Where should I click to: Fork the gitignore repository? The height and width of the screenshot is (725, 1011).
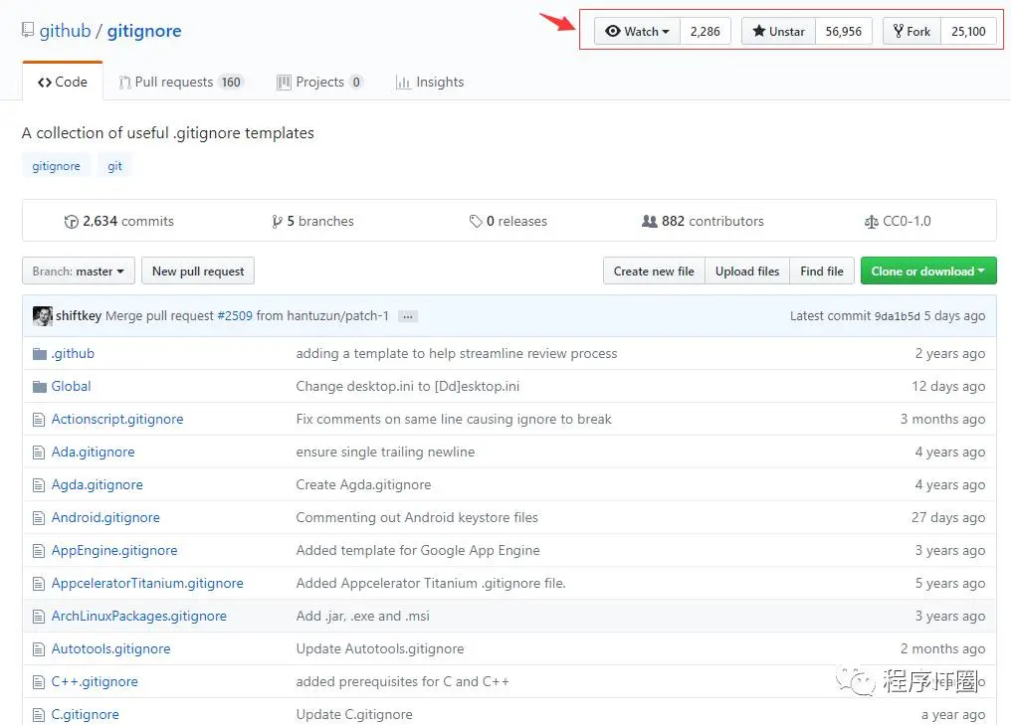tap(911, 31)
